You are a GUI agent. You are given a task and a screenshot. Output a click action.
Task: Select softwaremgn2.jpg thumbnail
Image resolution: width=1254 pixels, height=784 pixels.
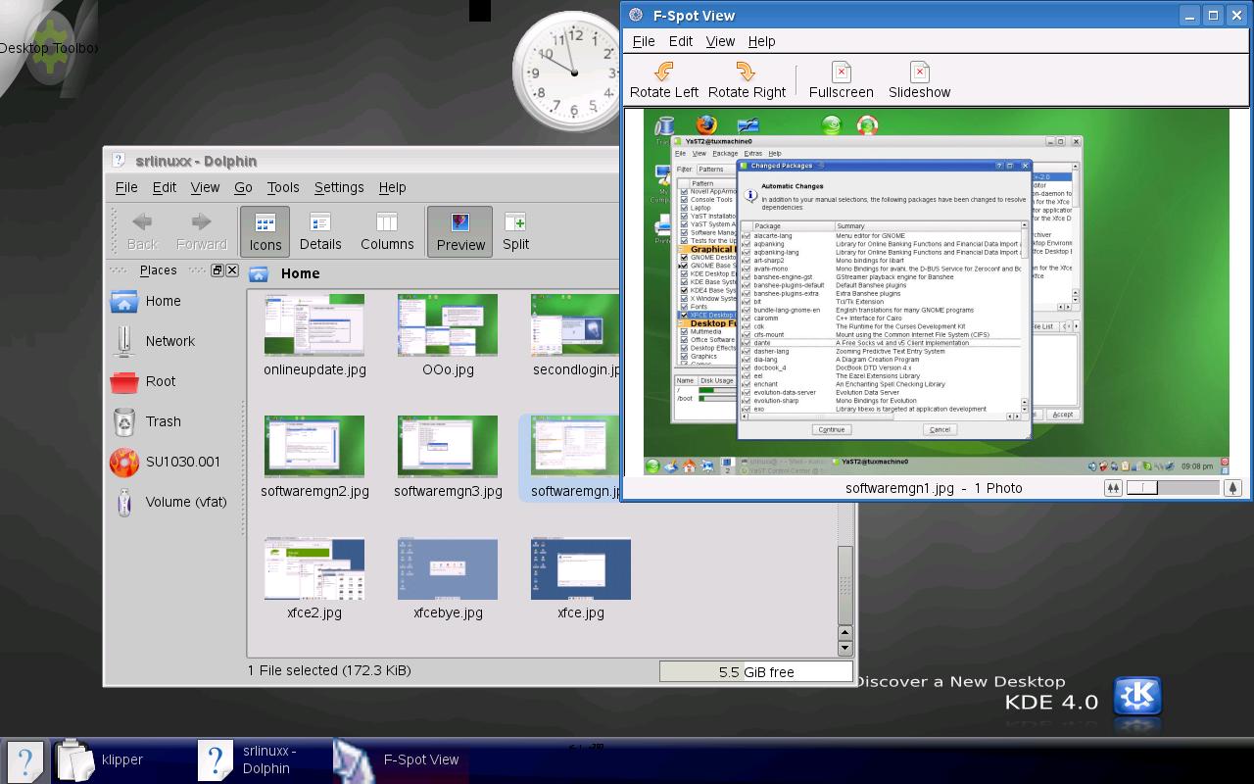point(314,447)
